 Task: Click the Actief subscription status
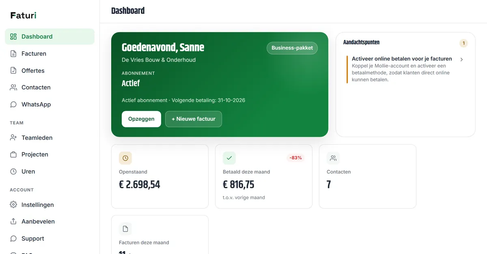[x=131, y=83]
